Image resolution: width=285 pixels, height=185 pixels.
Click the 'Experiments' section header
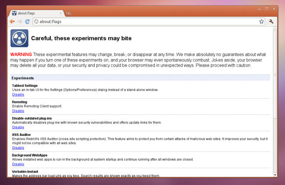[140, 78]
